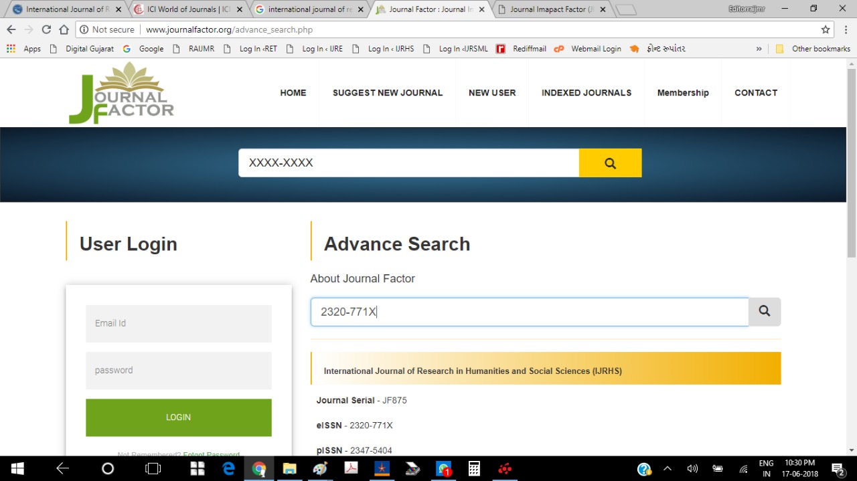
Task: Click the Wi-Fi network icon in tray
Action: [743, 469]
